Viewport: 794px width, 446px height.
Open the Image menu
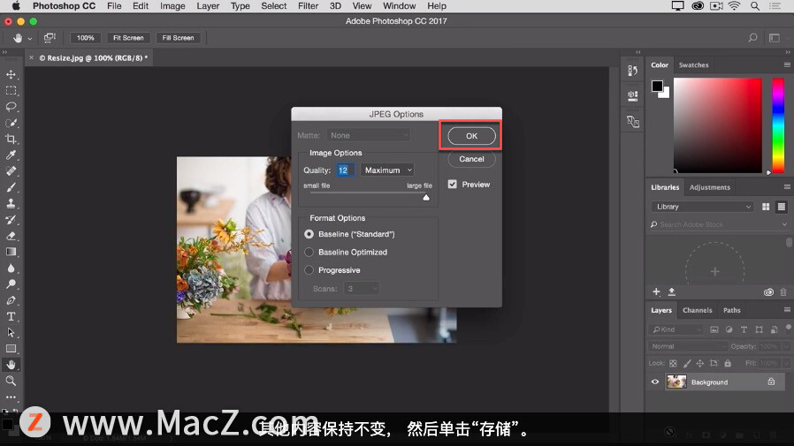(x=172, y=6)
